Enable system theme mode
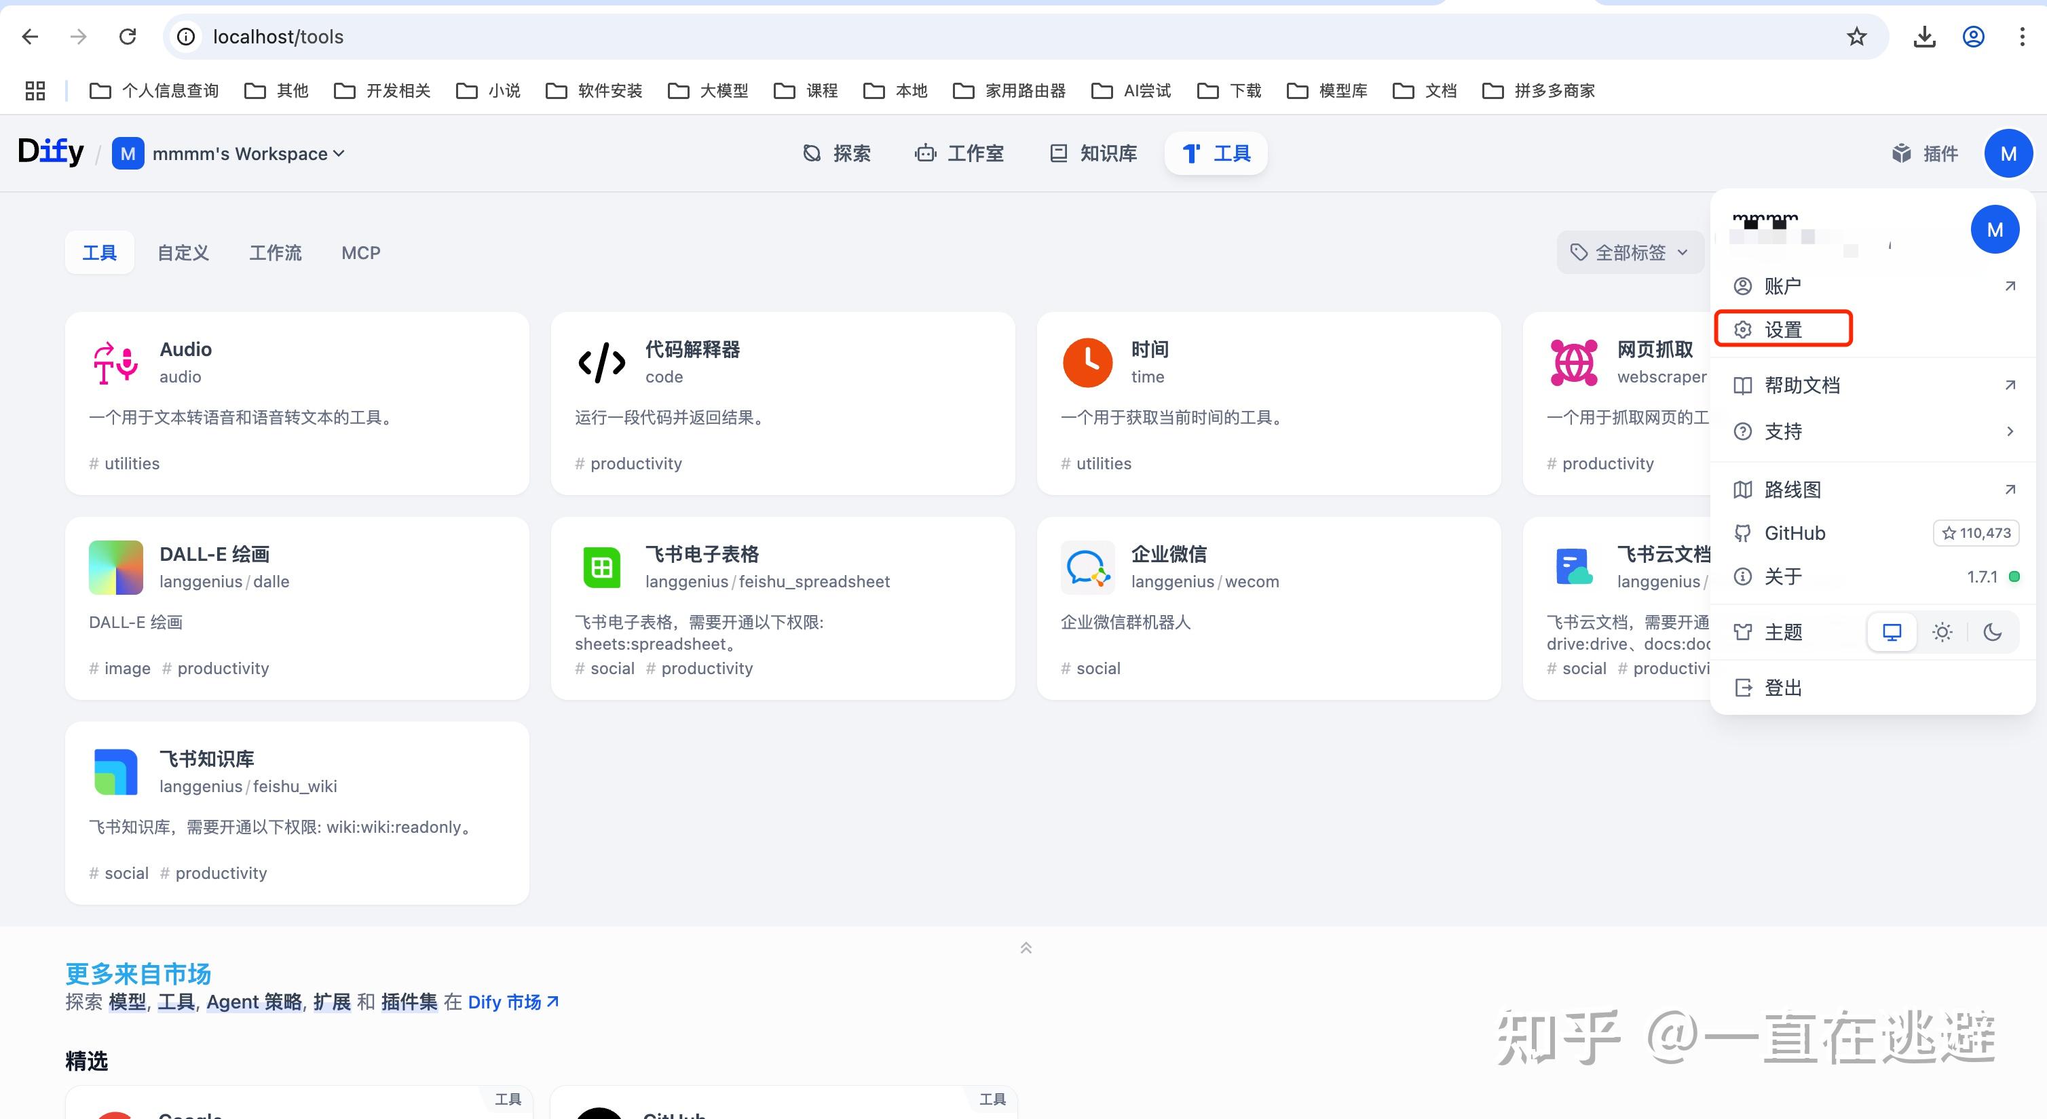 pyautogui.click(x=1892, y=631)
